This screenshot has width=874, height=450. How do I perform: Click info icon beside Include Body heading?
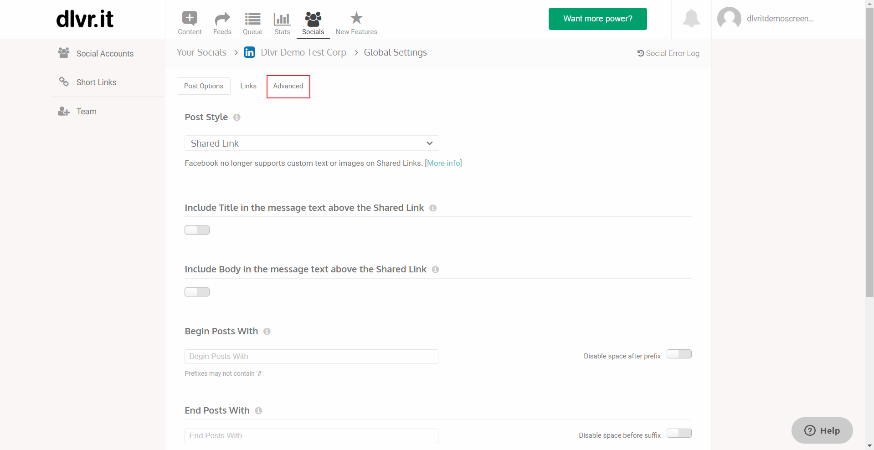(436, 270)
